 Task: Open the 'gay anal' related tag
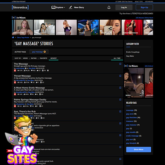[129, 114]
